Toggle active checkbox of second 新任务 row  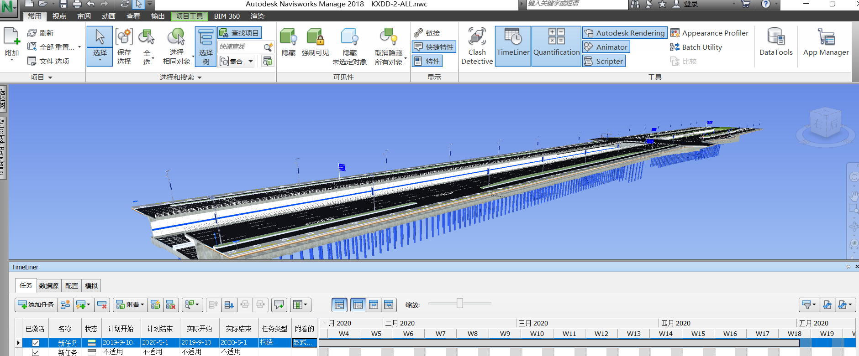(x=35, y=352)
